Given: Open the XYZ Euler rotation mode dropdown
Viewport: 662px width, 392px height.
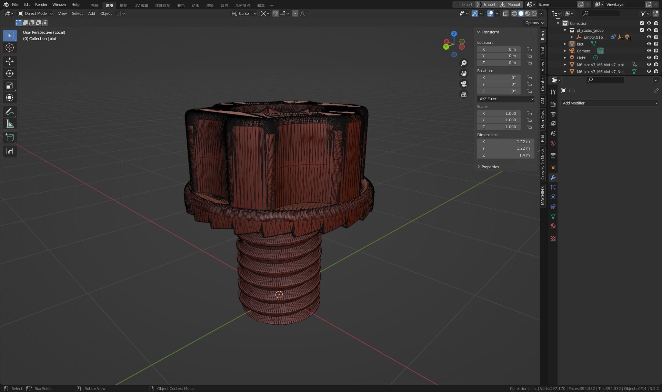Looking at the screenshot, I should tap(506, 99).
